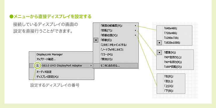Open 画面の解像度(R) submenu
Viewport: 216px width, 108px height.
(x=116, y=26)
